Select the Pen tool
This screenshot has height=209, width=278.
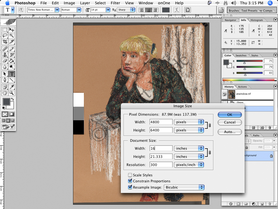5,80
